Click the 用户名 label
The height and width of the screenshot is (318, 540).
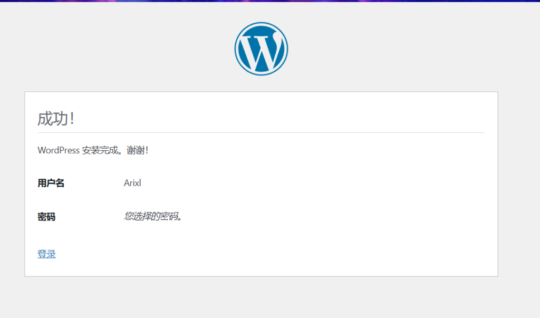click(51, 183)
